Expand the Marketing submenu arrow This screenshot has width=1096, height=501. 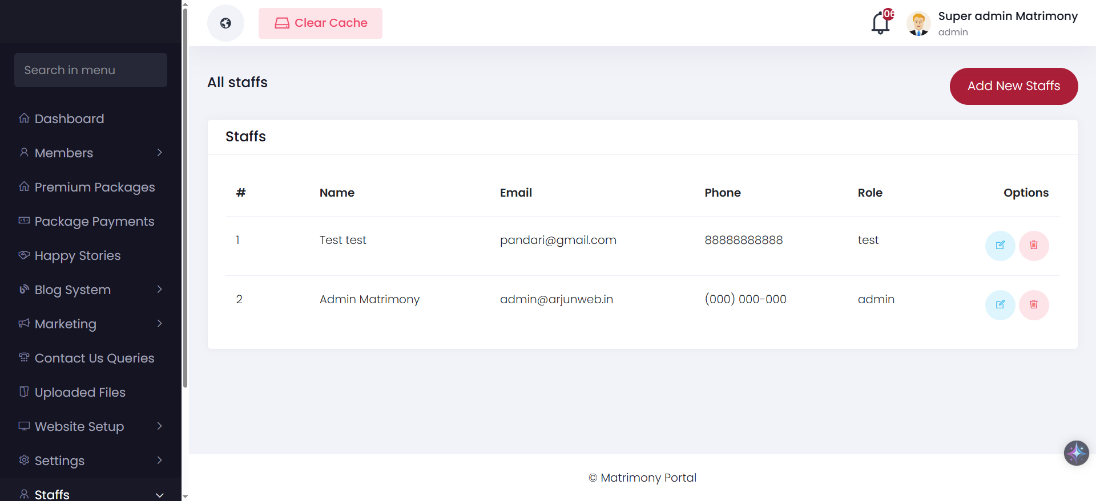click(160, 324)
